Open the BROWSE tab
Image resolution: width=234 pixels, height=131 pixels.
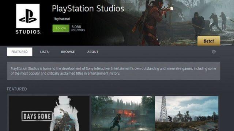click(68, 52)
